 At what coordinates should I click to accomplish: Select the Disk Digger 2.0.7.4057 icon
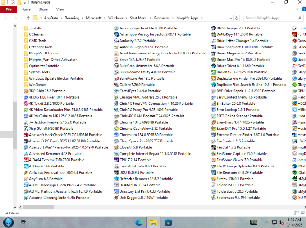[x=116, y=198]
